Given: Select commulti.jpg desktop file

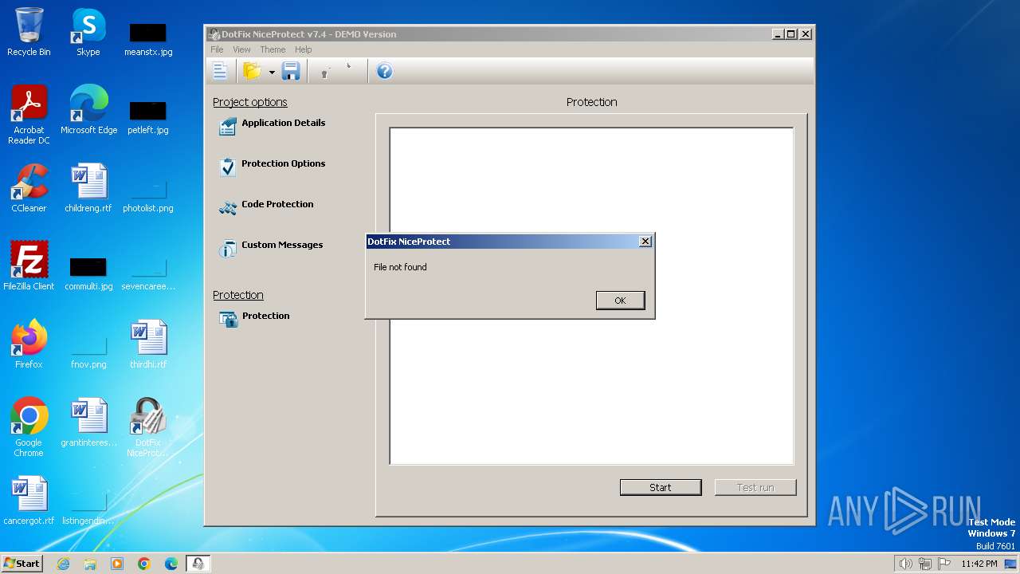Looking at the screenshot, I should pos(88,273).
